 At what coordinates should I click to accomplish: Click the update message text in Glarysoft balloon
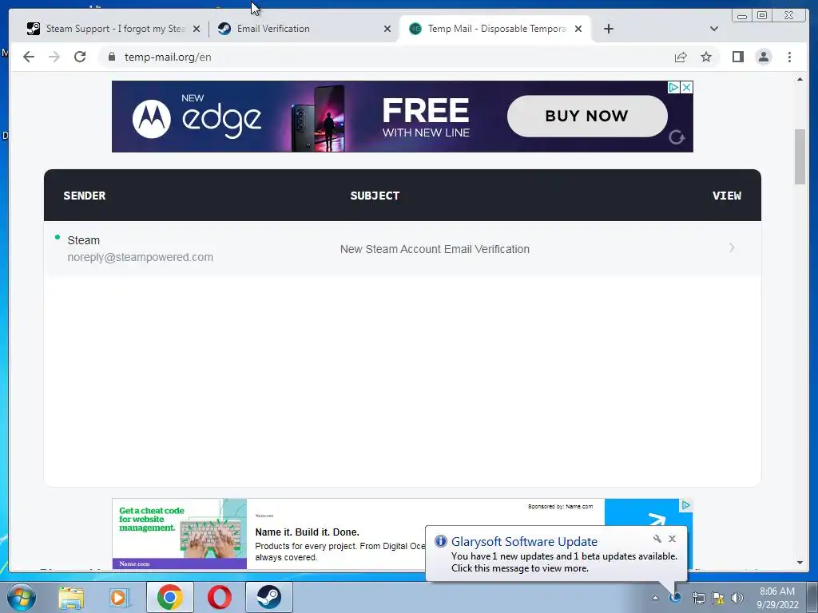pos(564,563)
